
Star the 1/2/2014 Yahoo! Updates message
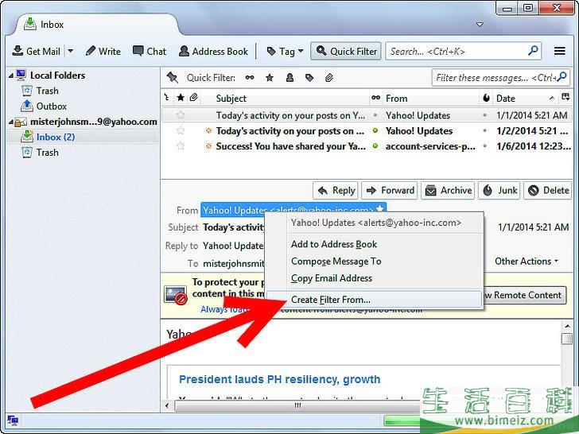[x=181, y=130]
